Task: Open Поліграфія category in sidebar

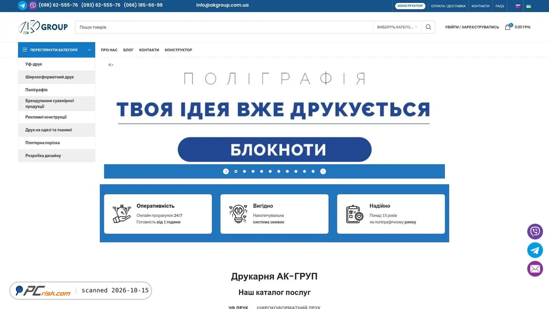Action: 56,90
